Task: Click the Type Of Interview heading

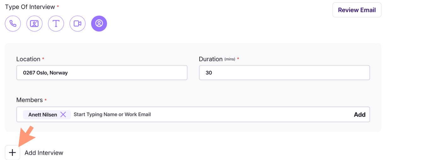Action: tap(30, 7)
